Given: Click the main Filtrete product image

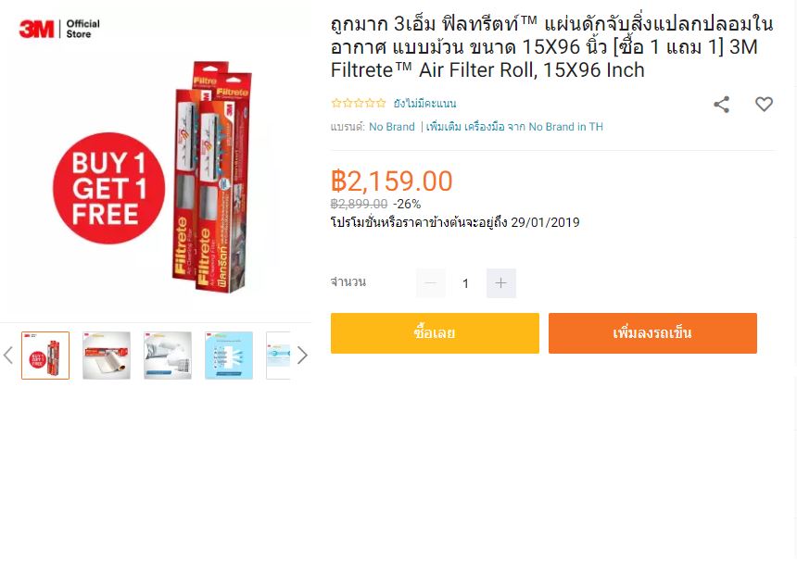Looking at the screenshot, I should coord(158,178).
